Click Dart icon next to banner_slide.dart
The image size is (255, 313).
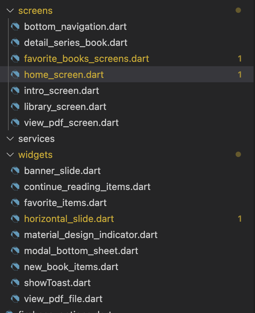pos(15,171)
